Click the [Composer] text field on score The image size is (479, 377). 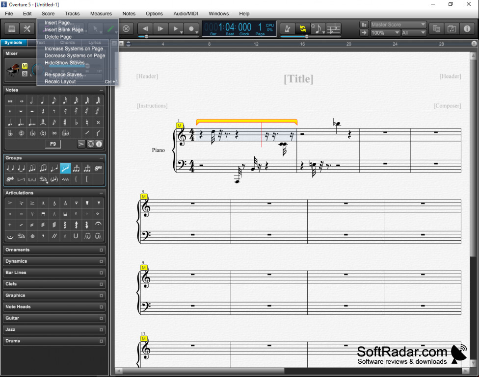tap(447, 105)
